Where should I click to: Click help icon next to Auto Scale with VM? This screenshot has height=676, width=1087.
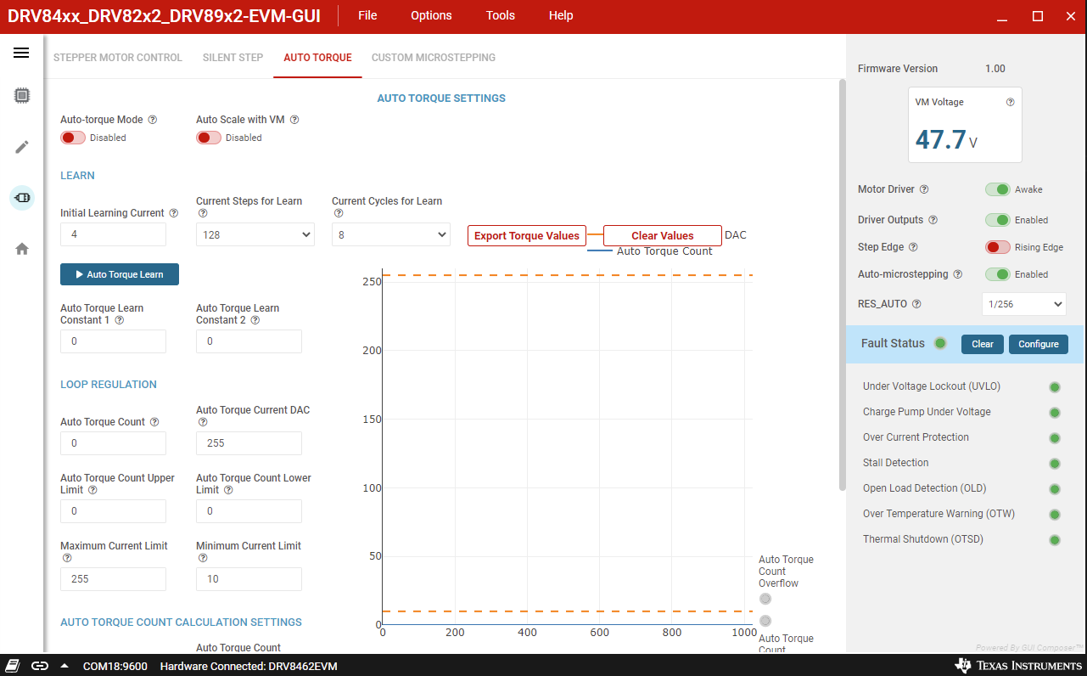coord(294,120)
